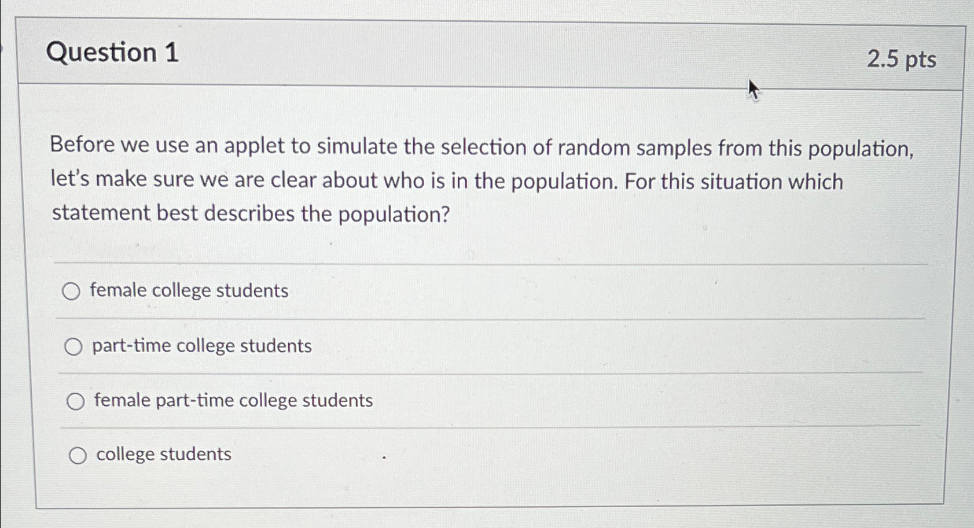Click the divider above the first answer
Viewport: 974px width, 528px height.
click(463, 263)
